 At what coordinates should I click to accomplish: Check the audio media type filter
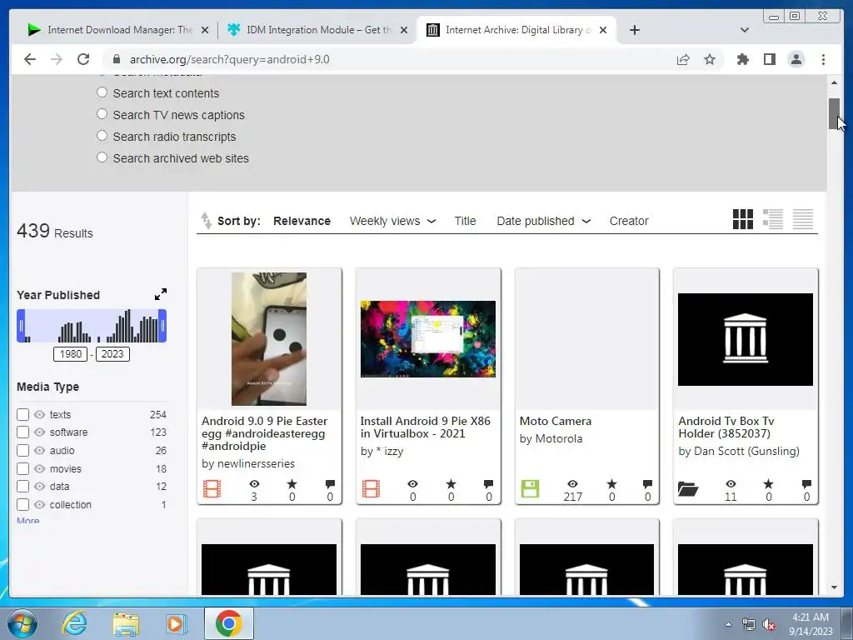click(x=22, y=451)
